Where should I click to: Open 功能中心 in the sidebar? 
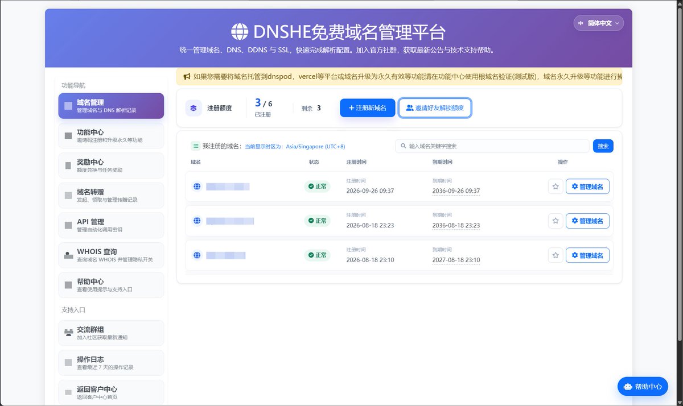(111, 135)
